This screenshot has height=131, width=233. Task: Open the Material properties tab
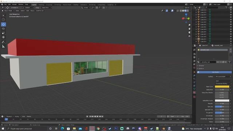click(x=194, y=92)
